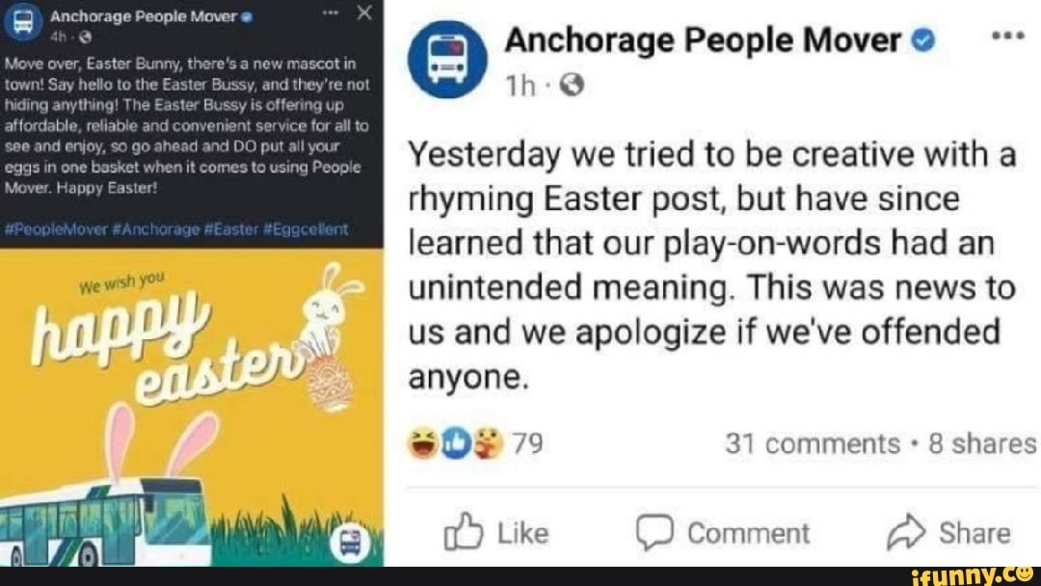
Task: Click the blue verified badge on the apology post
Action: (x=923, y=40)
